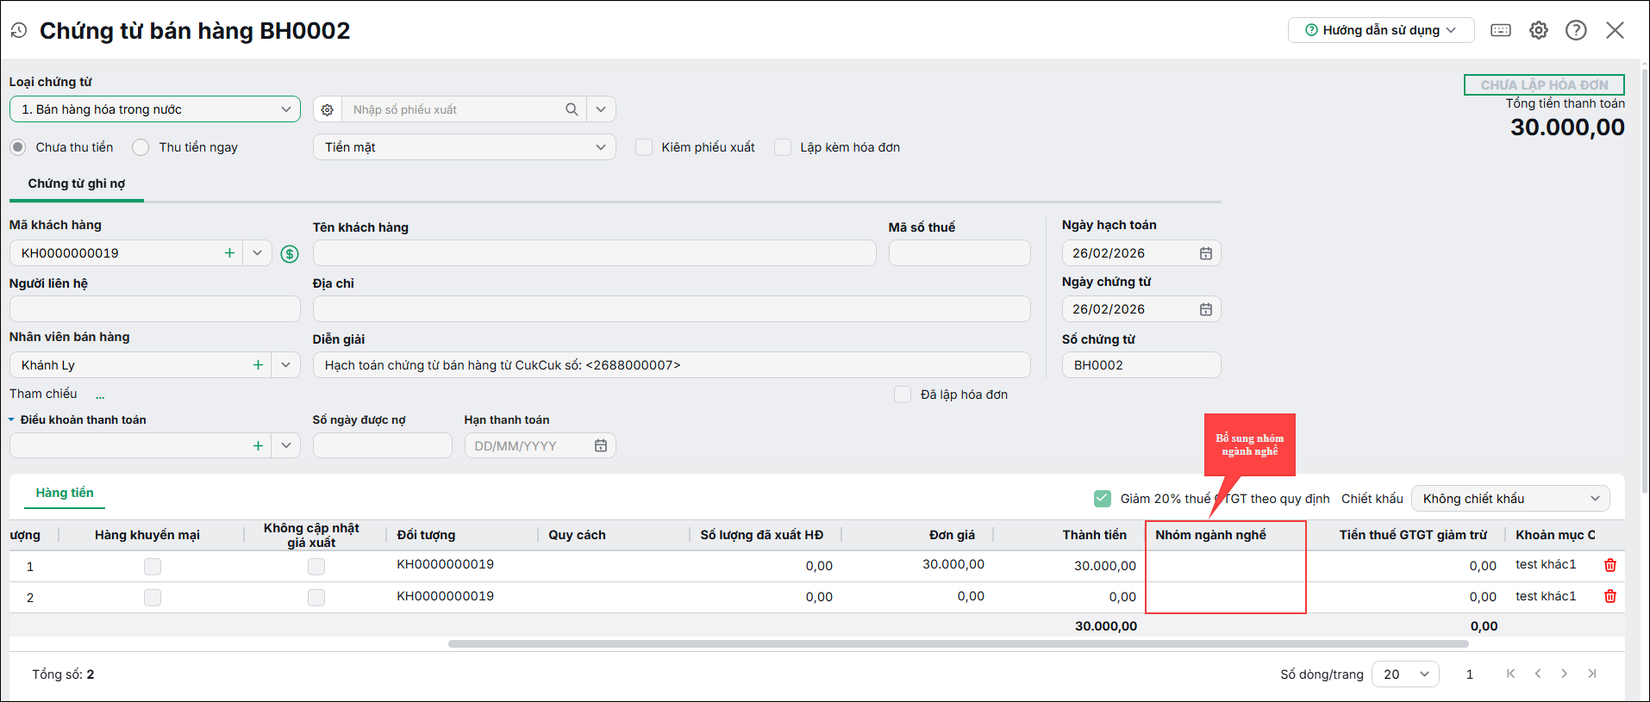The height and width of the screenshot is (702, 1650).
Task: Delete row 2 with the red trash icon
Action: [1609, 596]
